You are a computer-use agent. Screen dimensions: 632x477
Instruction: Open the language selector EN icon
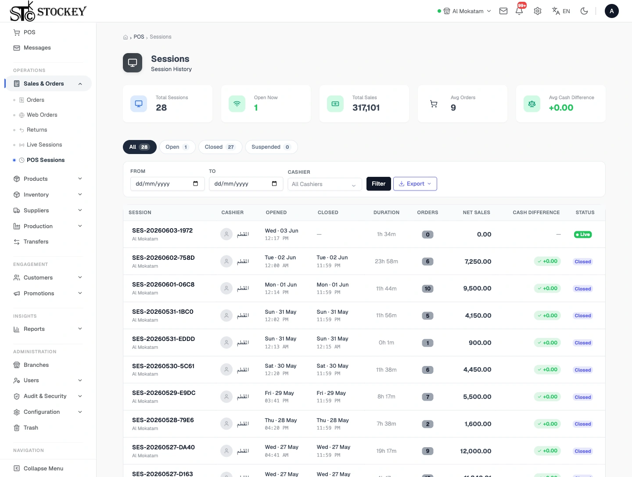(x=561, y=11)
